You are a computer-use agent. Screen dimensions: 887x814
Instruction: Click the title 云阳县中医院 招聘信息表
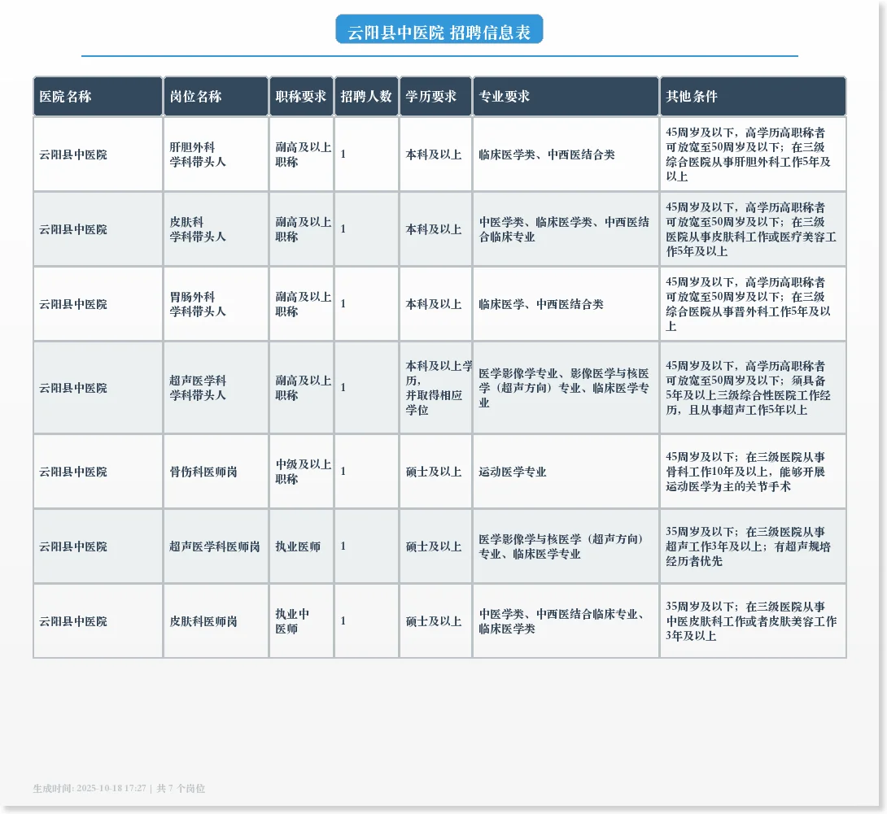click(439, 29)
